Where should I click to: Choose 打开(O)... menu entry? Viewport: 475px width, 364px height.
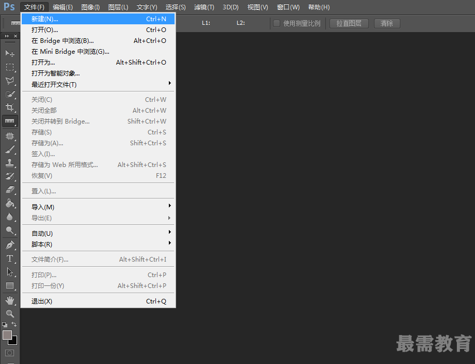coord(98,29)
